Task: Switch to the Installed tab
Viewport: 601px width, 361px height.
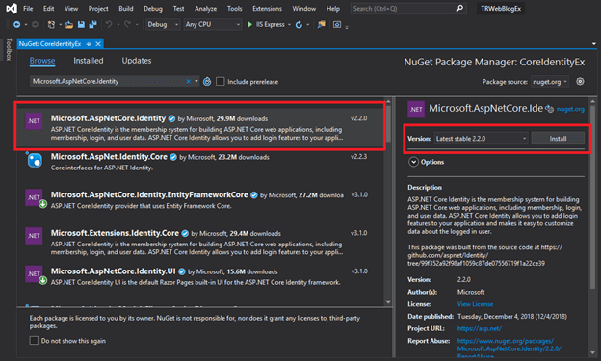Action: (89, 61)
